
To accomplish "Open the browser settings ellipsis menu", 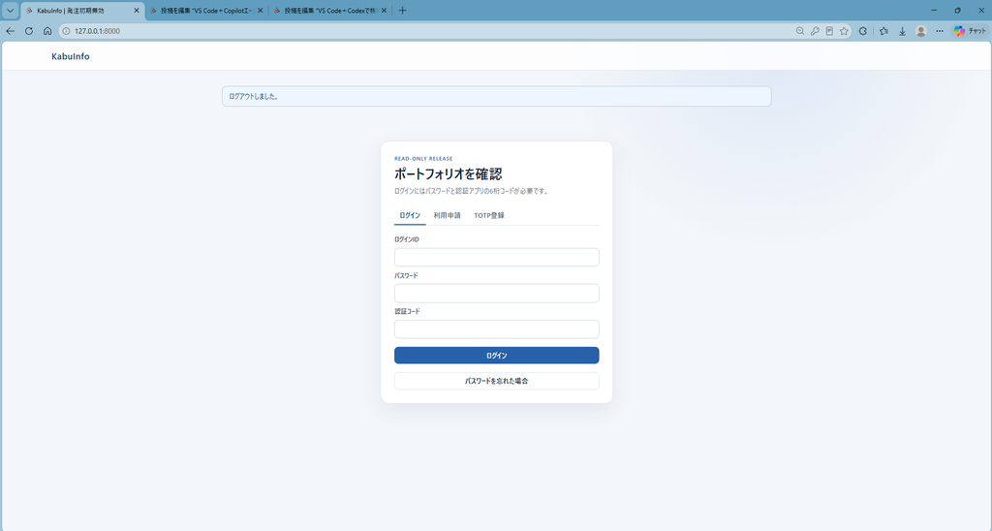I will point(940,31).
